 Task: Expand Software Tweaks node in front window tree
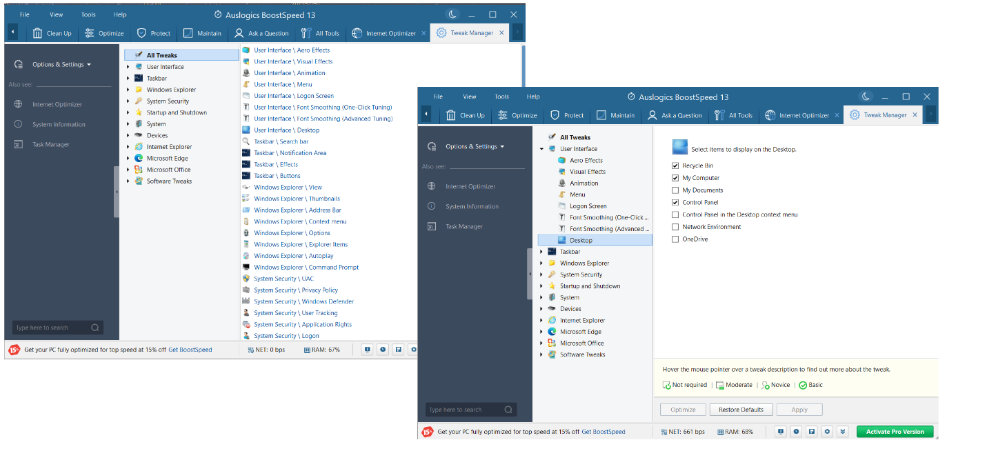click(541, 354)
